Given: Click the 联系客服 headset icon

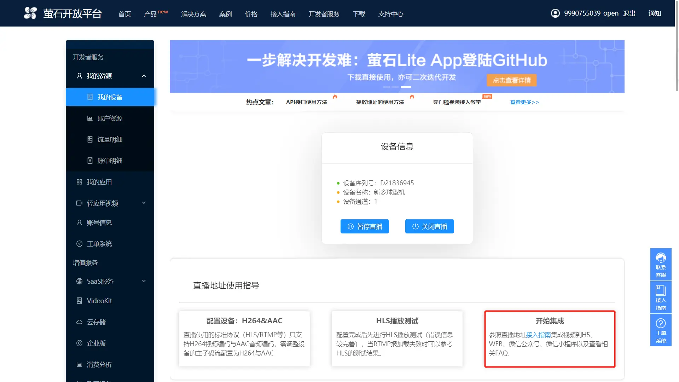Looking at the screenshot, I should (x=661, y=258).
